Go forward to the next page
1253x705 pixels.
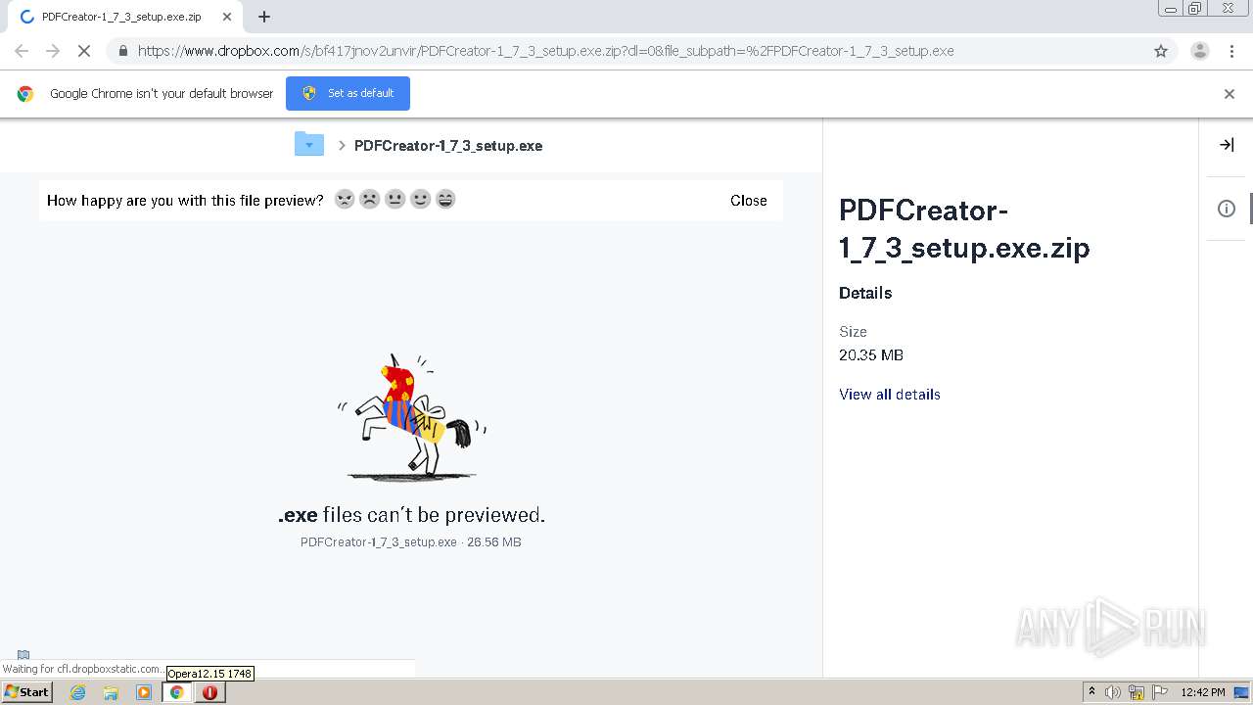coord(53,51)
